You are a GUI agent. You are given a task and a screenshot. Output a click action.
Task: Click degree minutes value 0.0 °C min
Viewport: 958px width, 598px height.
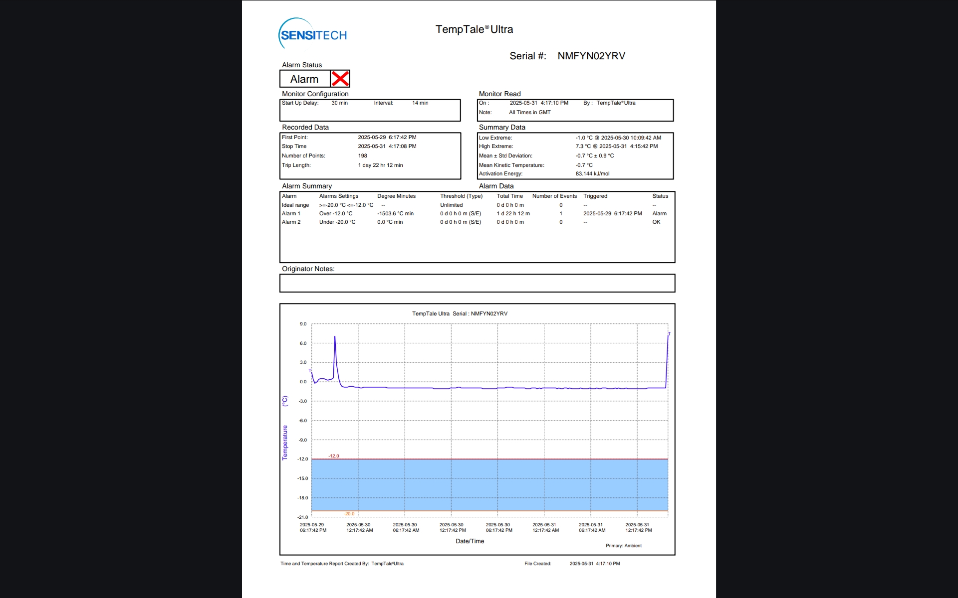(390, 222)
